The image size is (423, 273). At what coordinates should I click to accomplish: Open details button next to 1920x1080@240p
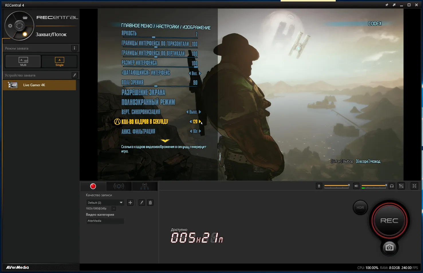114,209
